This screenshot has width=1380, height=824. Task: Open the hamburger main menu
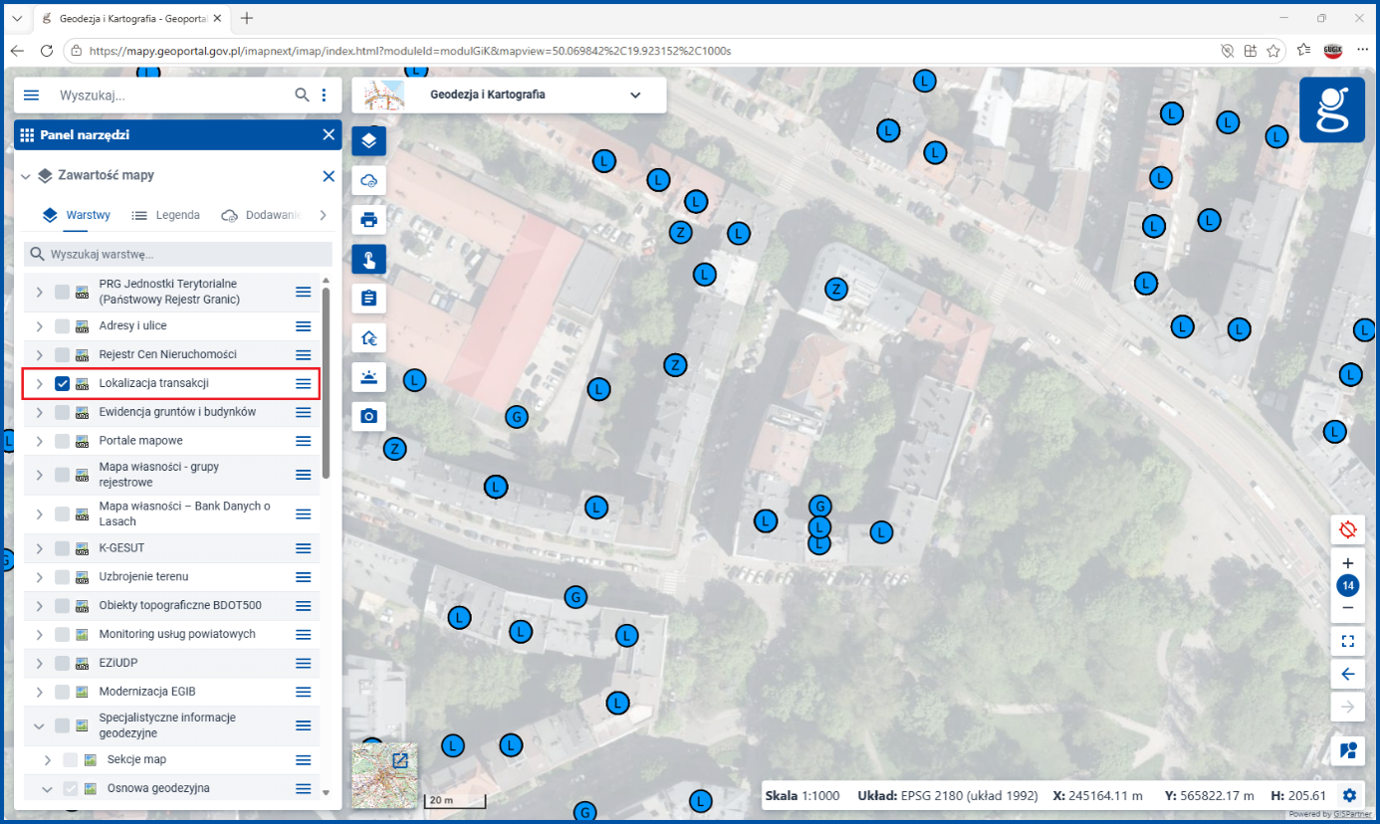[31, 96]
